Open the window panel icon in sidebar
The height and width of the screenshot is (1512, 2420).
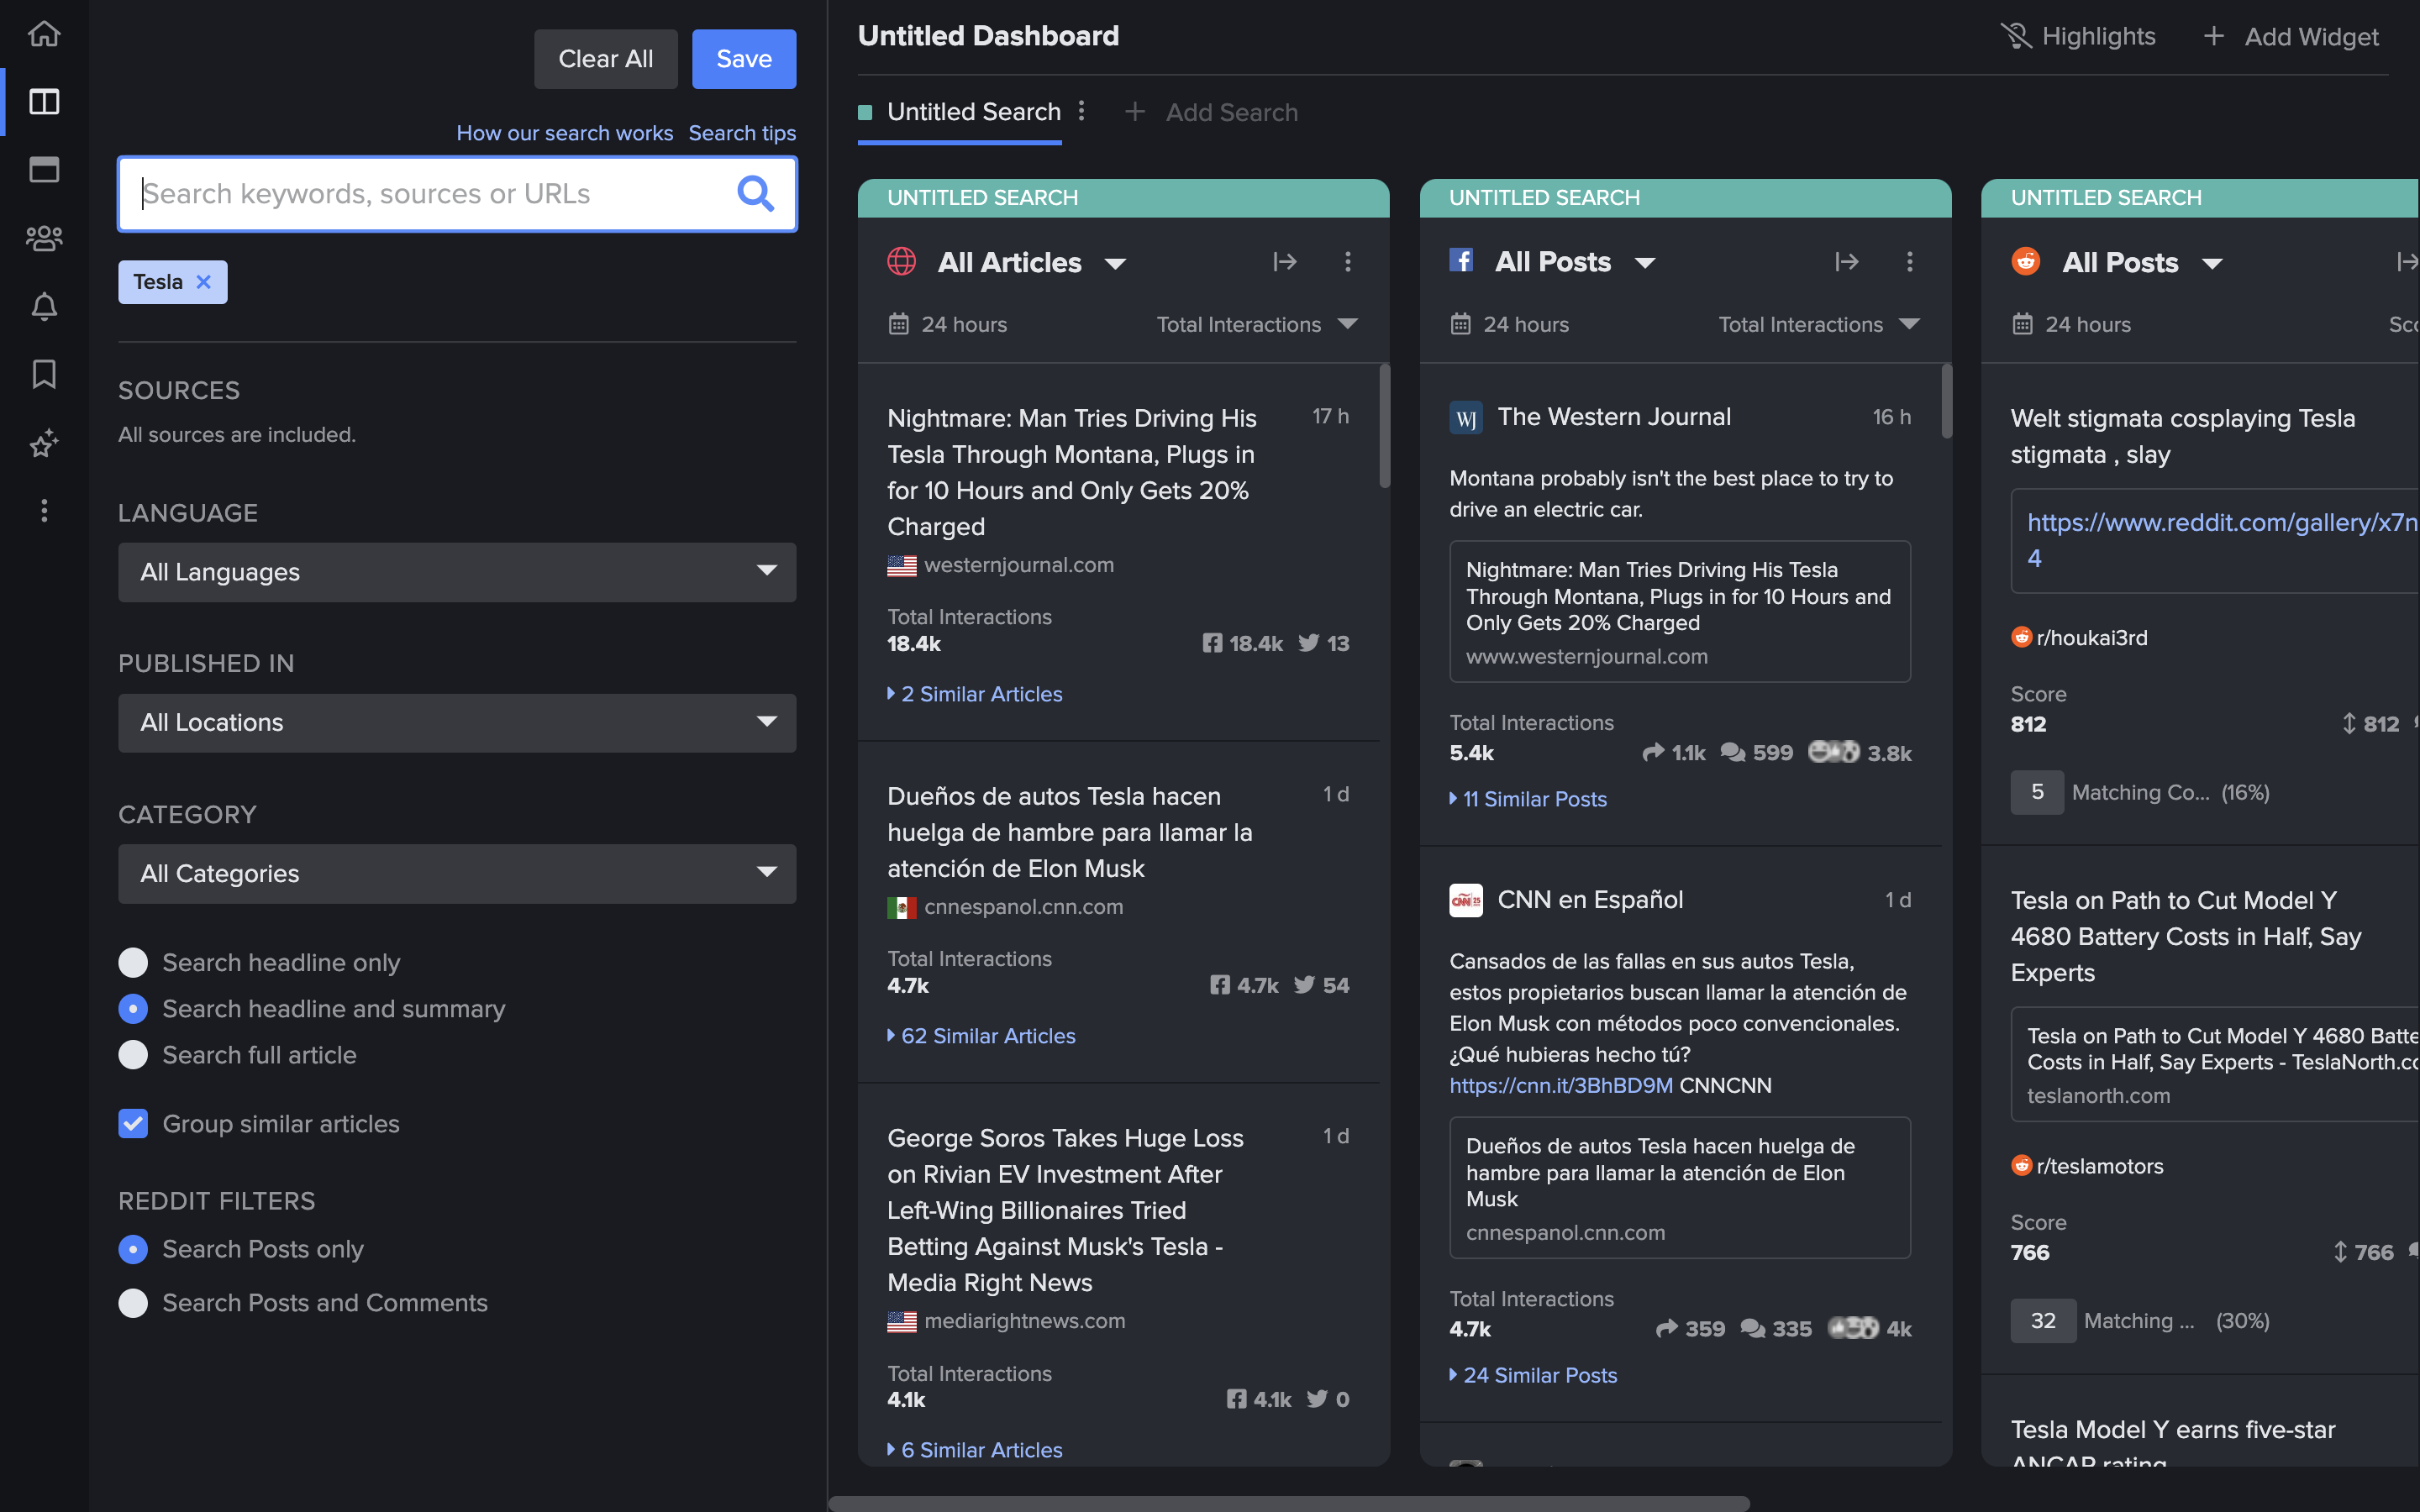coord(44,170)
